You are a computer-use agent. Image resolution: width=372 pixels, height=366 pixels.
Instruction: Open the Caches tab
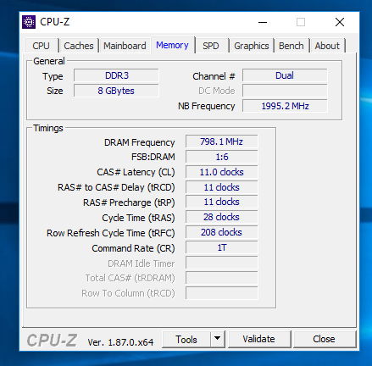79,46
